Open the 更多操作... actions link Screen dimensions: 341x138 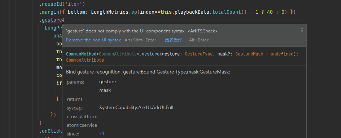coord(175,40)
